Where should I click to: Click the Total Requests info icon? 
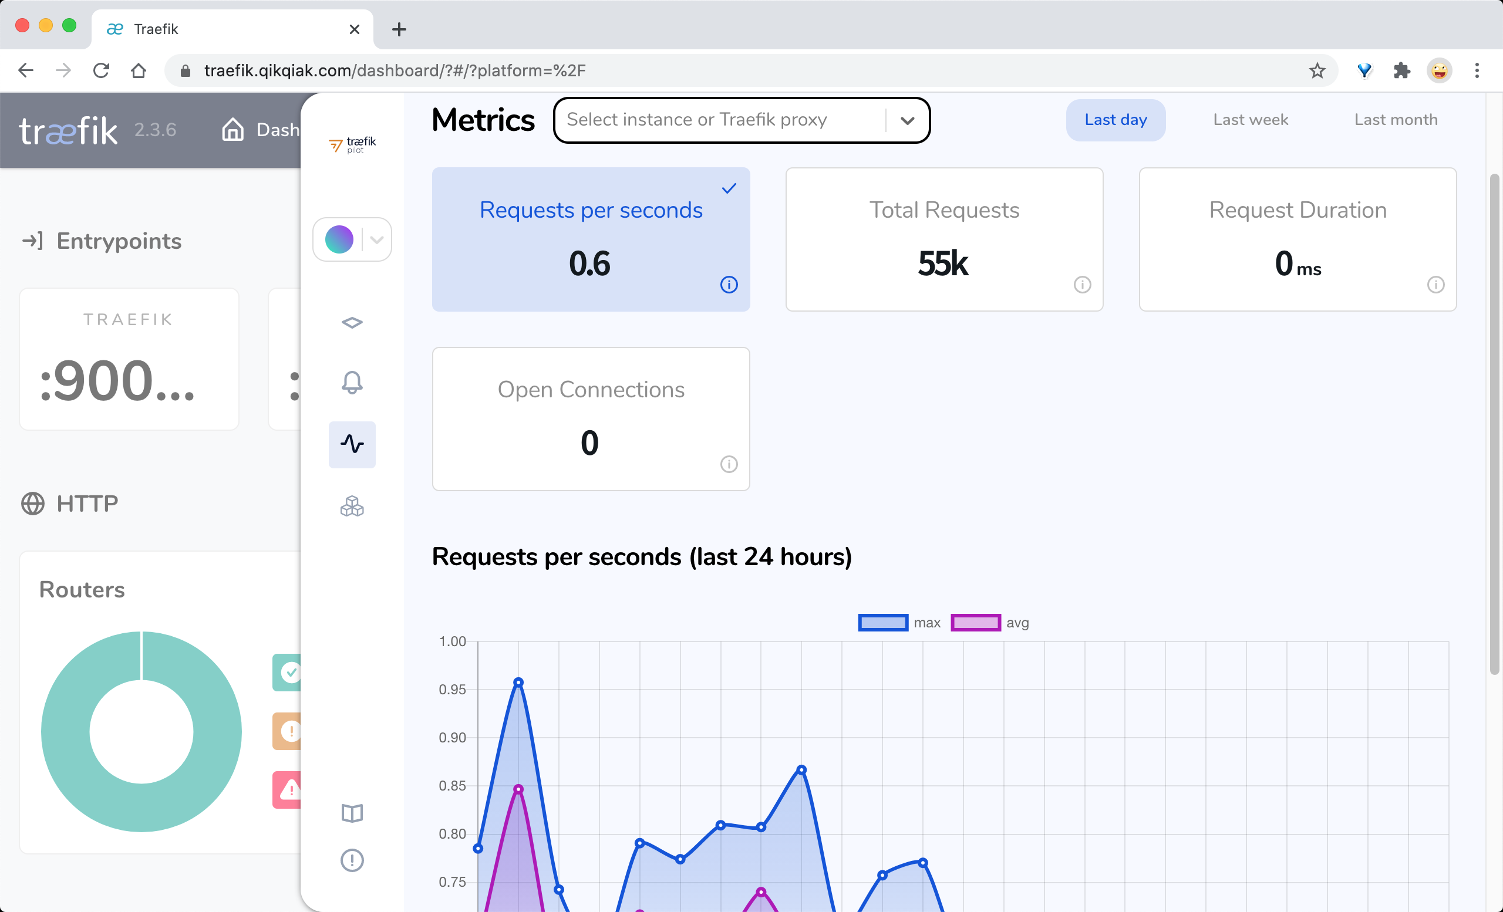coord(1082,285)
